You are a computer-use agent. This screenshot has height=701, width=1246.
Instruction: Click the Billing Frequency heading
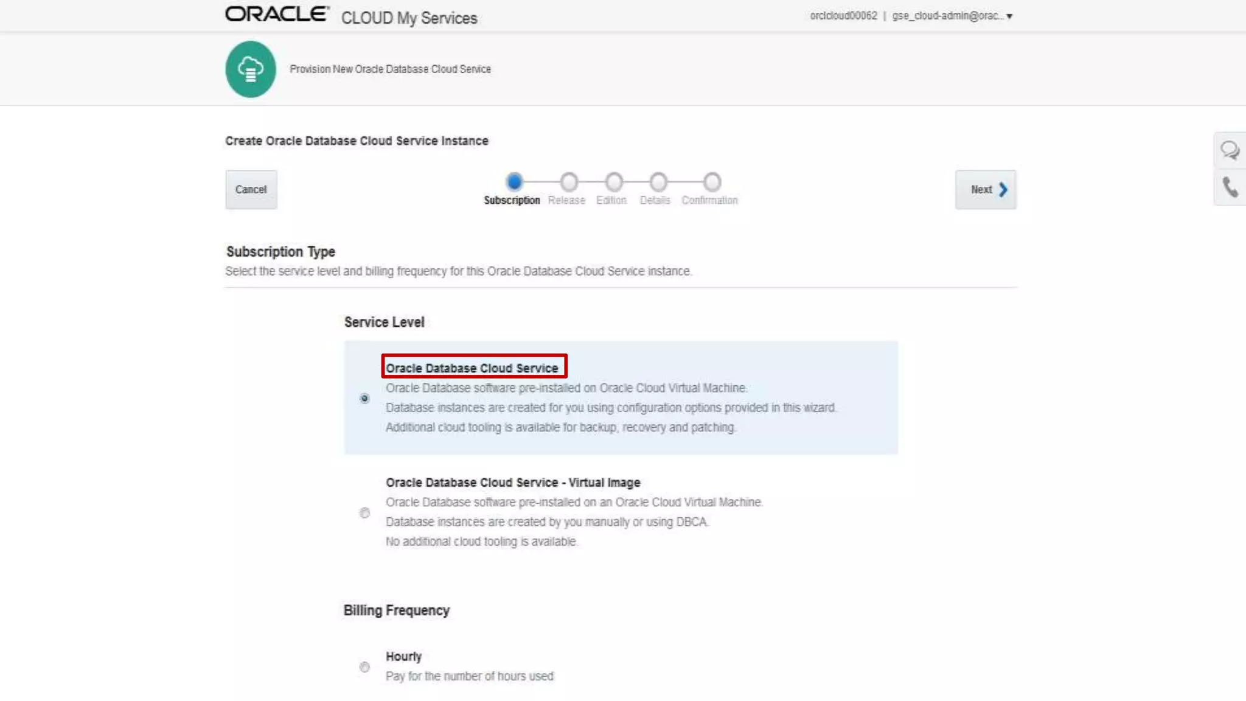[396, 610]
